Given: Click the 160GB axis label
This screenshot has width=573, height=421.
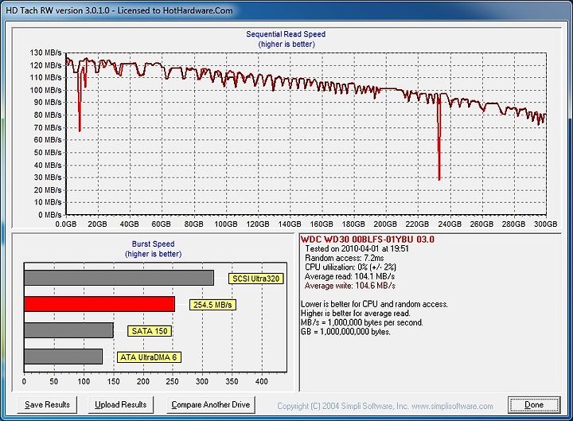Looking at the screenshot, I should tap(322, 224).
